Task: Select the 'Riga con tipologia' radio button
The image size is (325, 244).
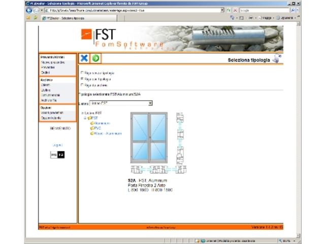Action: pos(82,79)
